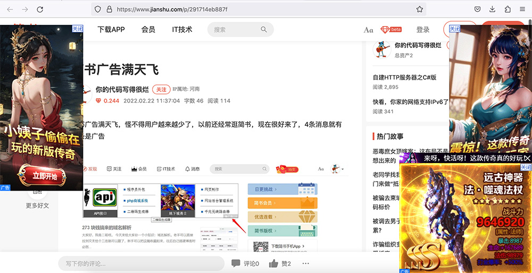This screenshot has height=273, width=532.
Task: Open the 下载APP menu item
Action: click(x=111, y=29)
